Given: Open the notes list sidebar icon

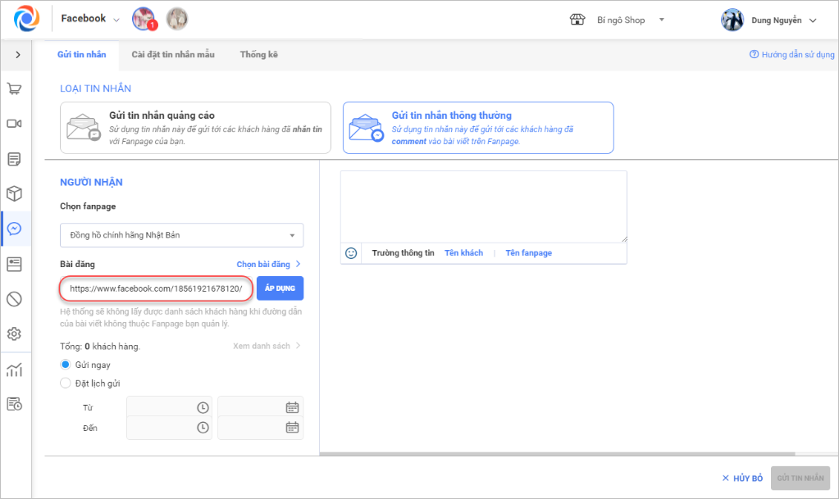Looking at the screenshot, I should pyautogui.click(x=14, y=158).
